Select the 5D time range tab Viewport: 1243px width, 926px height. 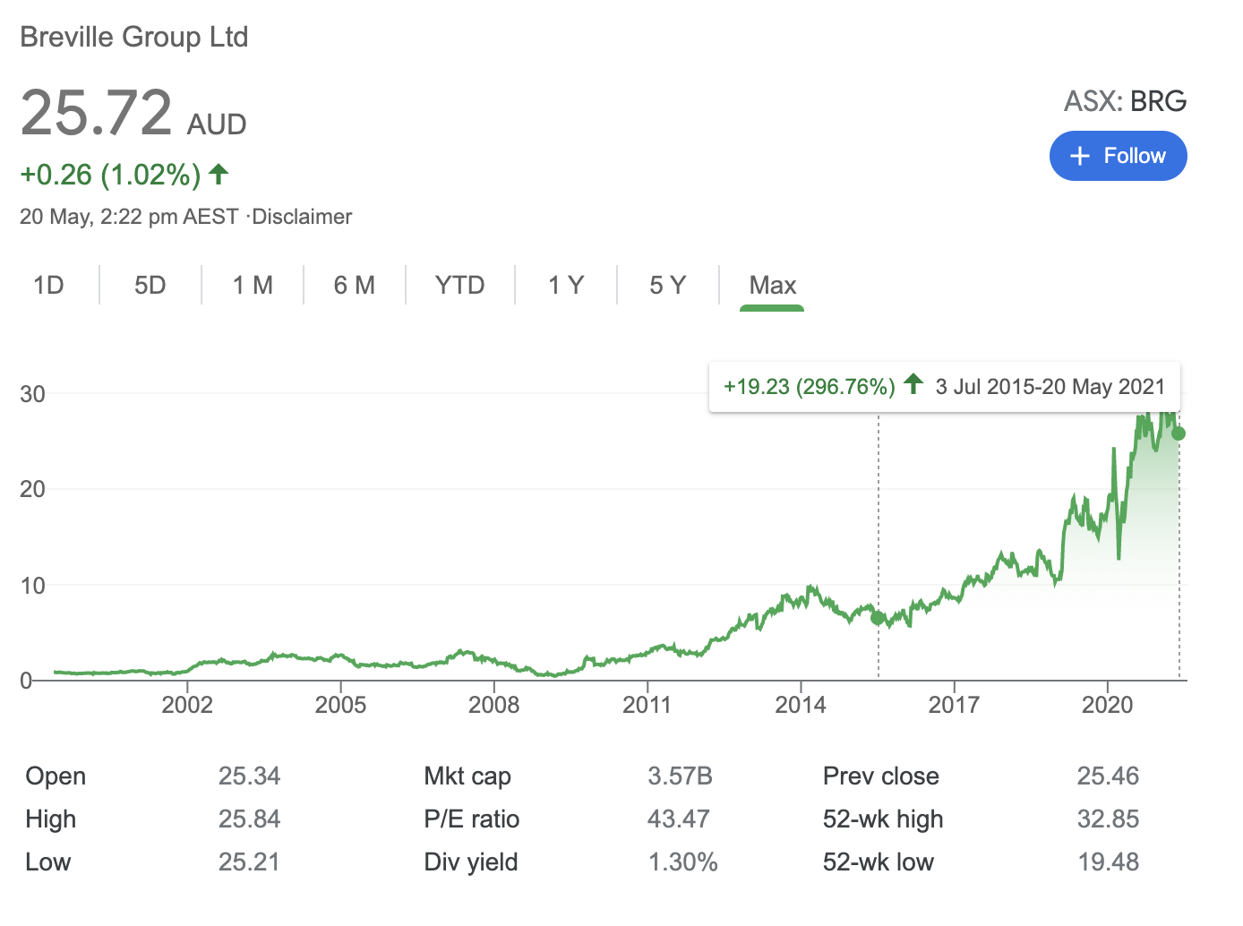[150, 286]
